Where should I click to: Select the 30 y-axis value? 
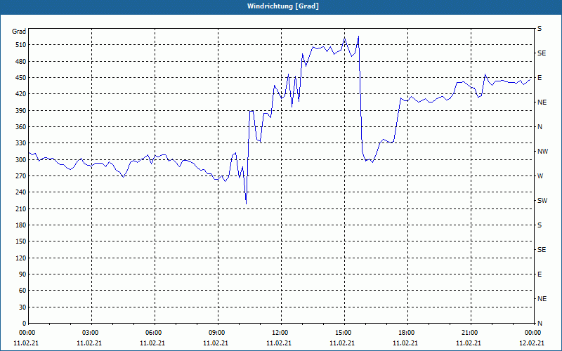click(x=22, y=307)
